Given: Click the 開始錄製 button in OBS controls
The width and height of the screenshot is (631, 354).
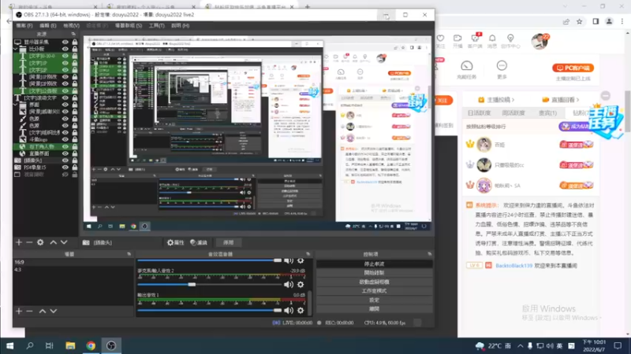Looking at the screenshot, I should pyautogui.click(x=374, y=273).
